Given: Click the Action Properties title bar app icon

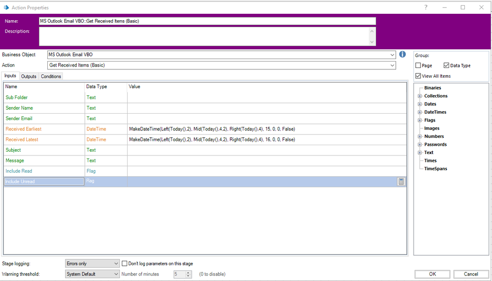Looking at the screenshot, I should pyautogui.click(x=6, y=7).
